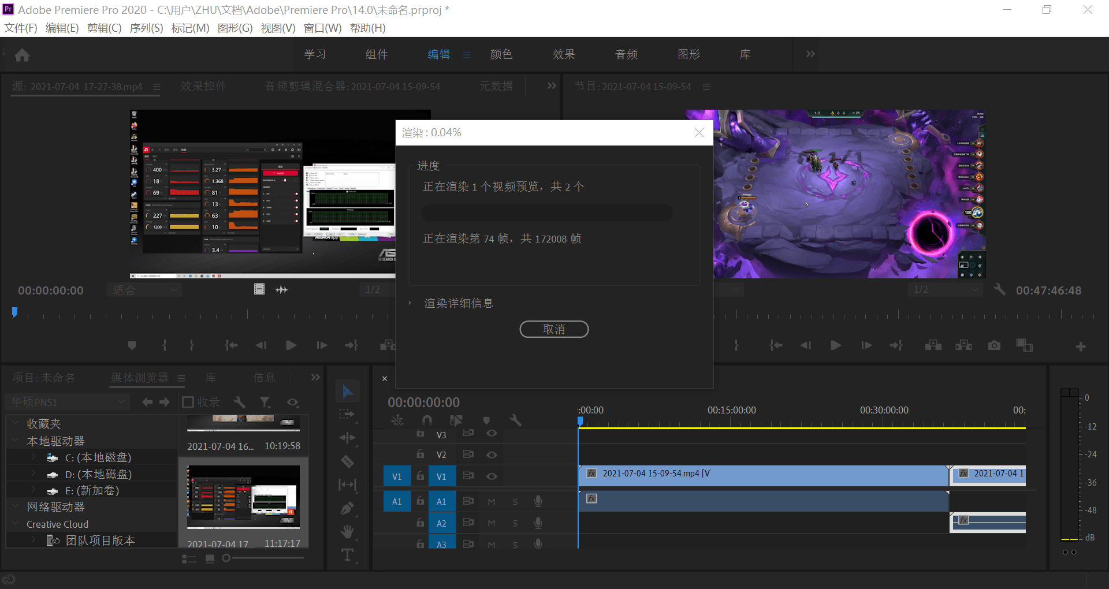The image size is (1109, 589).
Task: Select 2021-07-04 15-09-54.mp4 clip on V1
Action: 763,476
